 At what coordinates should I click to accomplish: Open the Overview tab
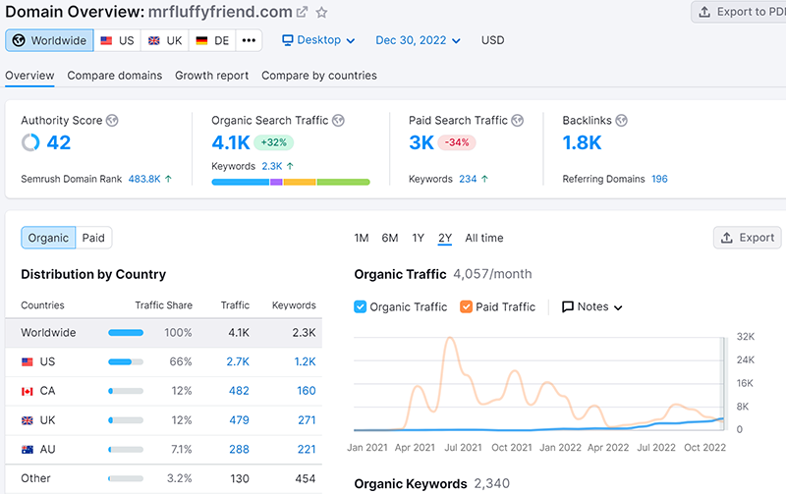(29, 76)
